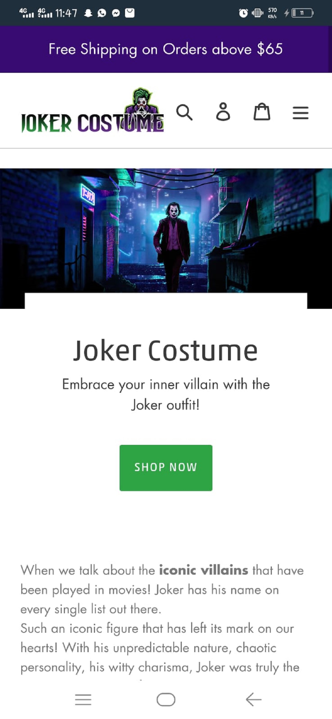Tap the Messenger notification icon
The width and height of the screenshot is (332, 719).
[116, 13]
